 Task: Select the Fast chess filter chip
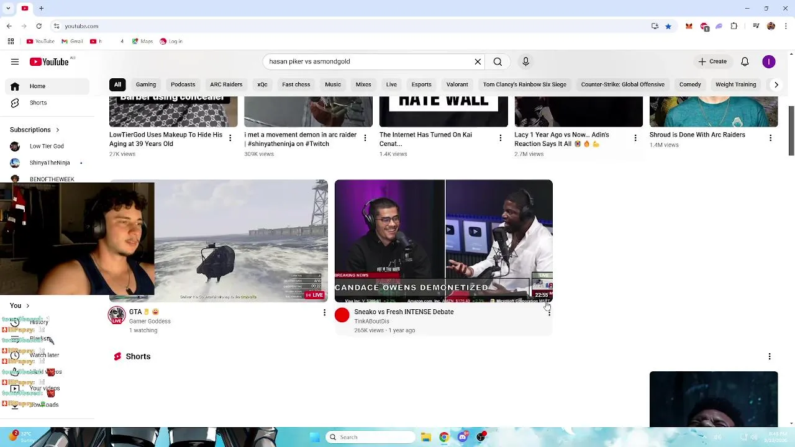[296, 84]
